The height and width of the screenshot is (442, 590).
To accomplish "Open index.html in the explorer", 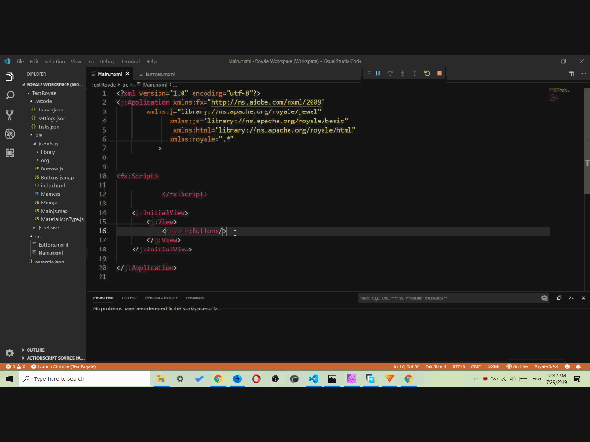I will 53,186.
